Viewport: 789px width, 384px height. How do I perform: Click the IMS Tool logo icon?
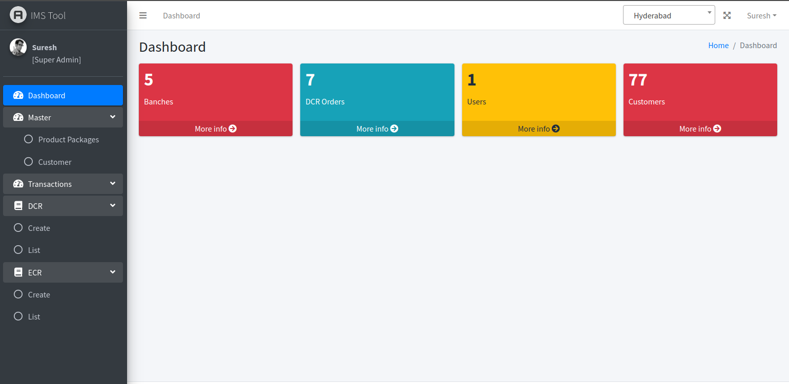click(x=18, y=15)
